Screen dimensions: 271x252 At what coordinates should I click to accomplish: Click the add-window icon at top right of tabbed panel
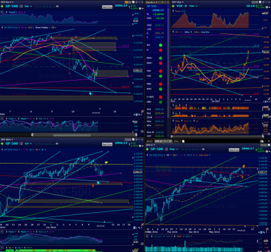[x=262, y=141]
